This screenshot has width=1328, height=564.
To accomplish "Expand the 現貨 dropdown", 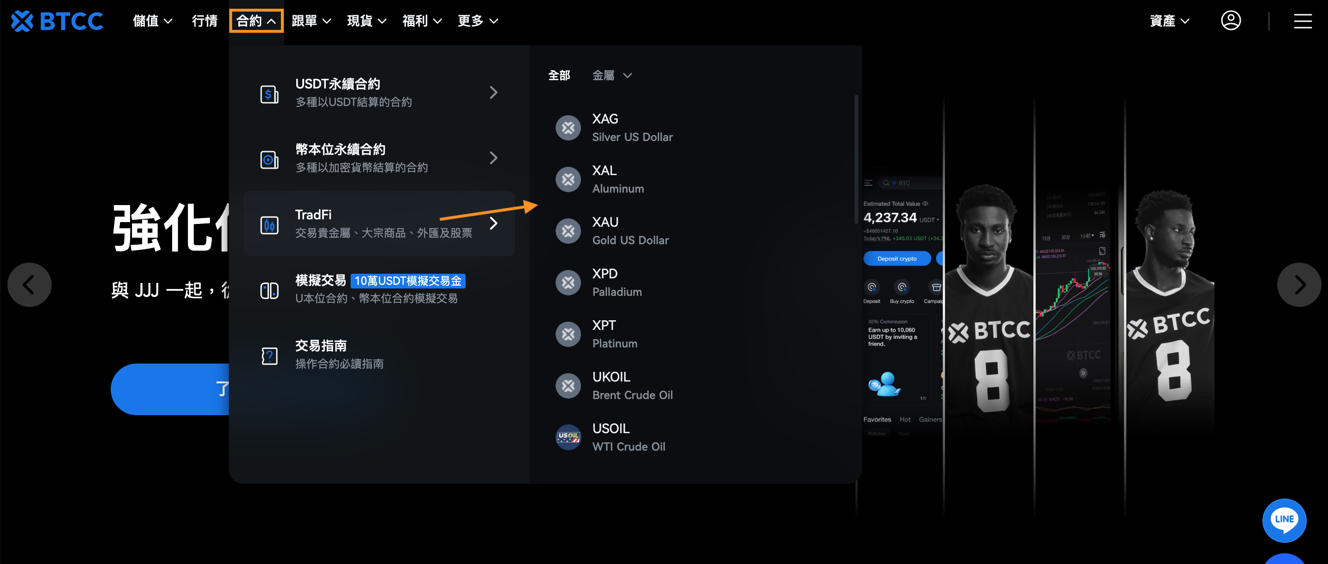I will 367,21.
